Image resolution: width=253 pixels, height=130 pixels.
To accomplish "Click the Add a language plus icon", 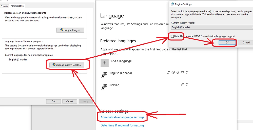I will point(105,63).
